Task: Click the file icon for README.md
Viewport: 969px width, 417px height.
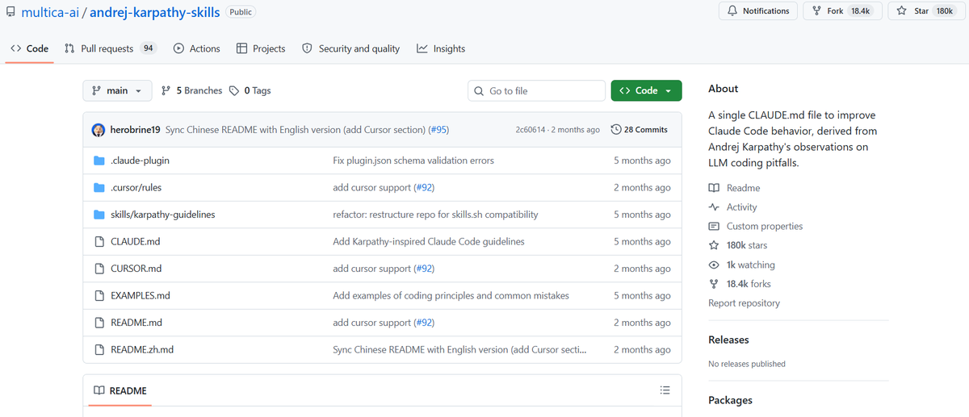Action: pos(99,323)
